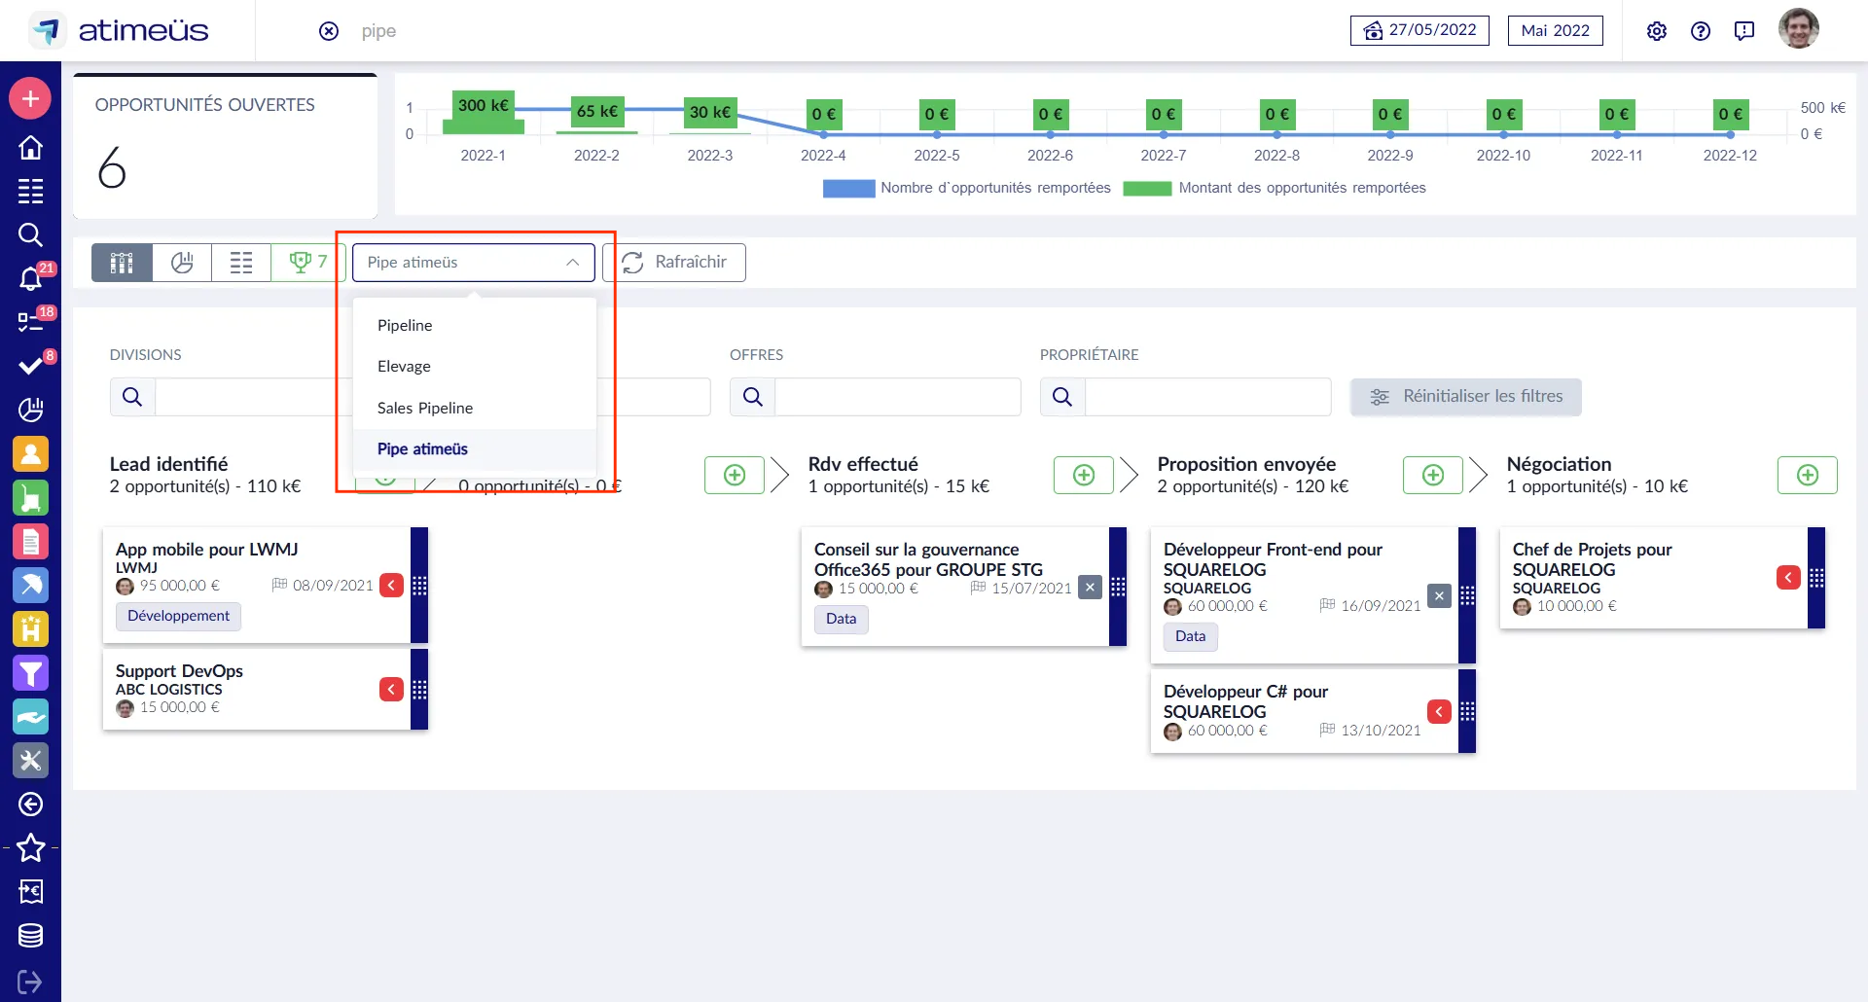Switch to list table view
Screen dimensions: 1868x1002
coord(241,263)
